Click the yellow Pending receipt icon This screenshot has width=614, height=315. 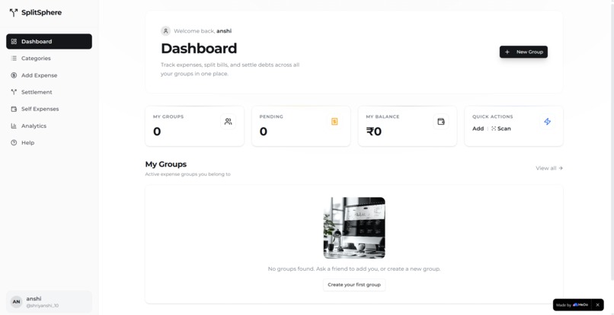tap(334, 122)
